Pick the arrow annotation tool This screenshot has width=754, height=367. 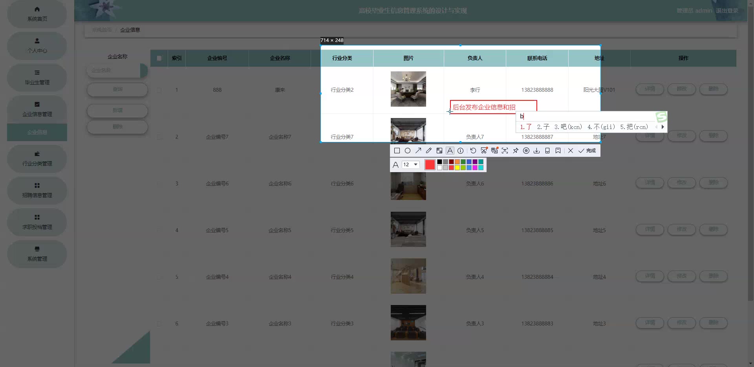(418, 151)
